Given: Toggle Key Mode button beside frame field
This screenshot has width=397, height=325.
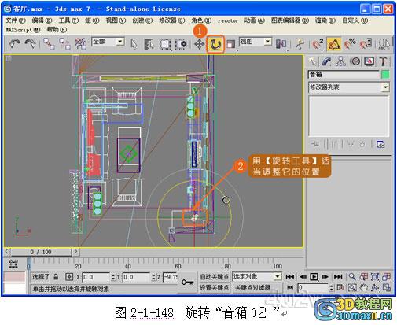Looking at the screenshot, I should pos(290,287).
